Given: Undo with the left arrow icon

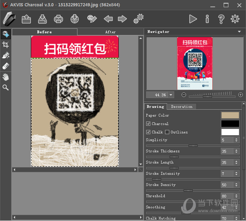Looking at the screenshot, I should (108, 19).
